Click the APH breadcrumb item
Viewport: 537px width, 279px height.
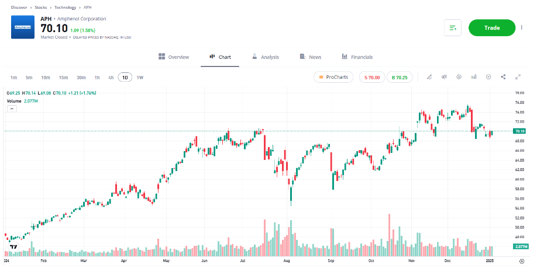[87, 7]
